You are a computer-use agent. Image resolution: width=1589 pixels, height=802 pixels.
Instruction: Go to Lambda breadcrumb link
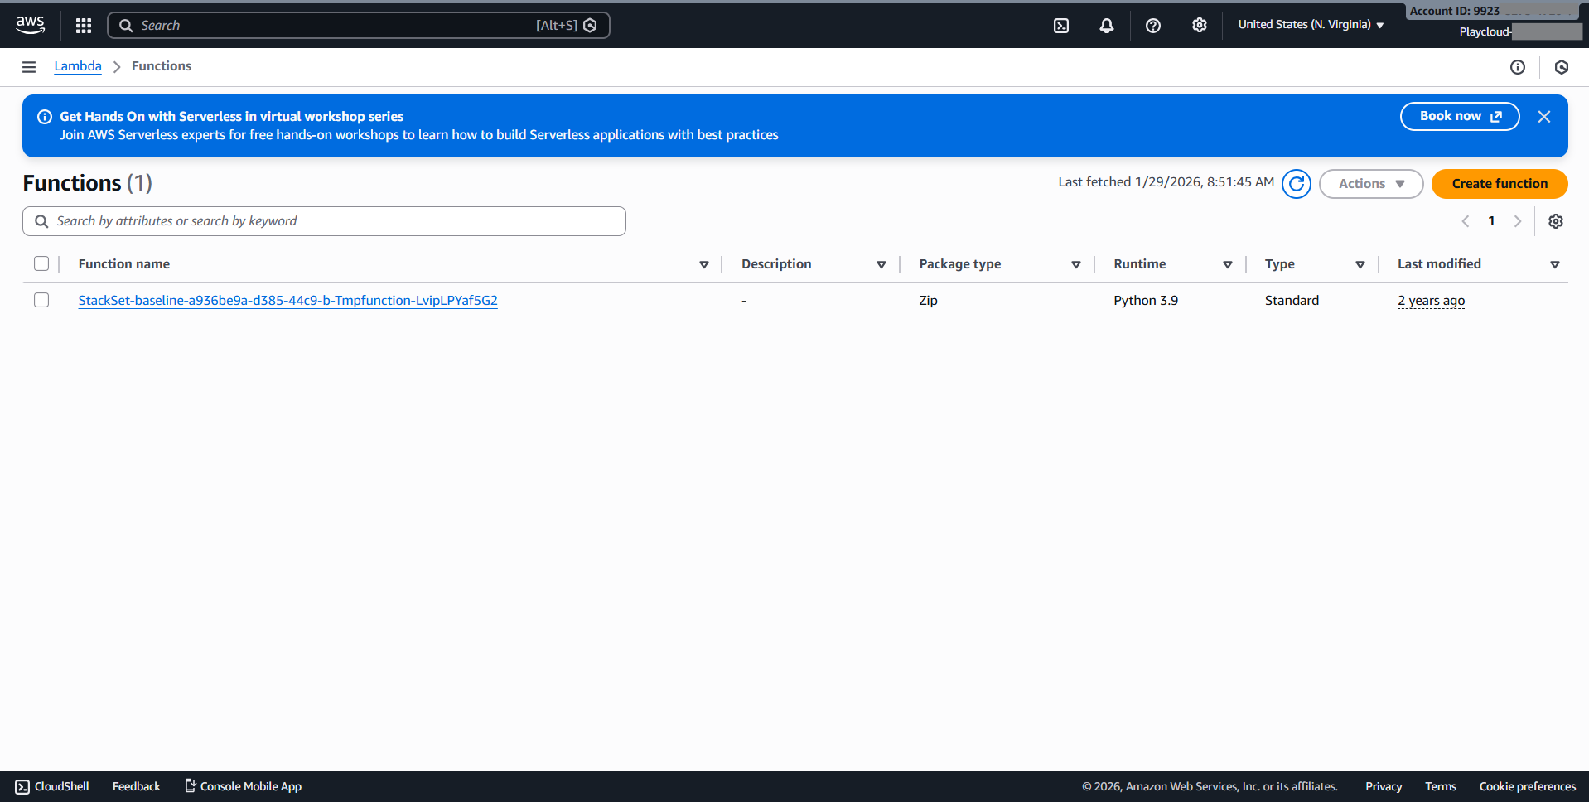point(78,66)
